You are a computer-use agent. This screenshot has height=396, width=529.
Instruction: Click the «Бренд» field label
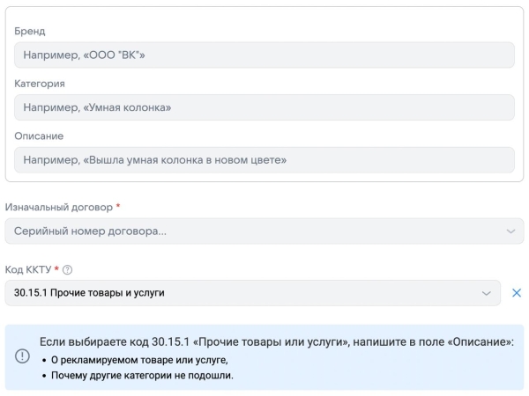pyautogui.click(x=30, y=32)
